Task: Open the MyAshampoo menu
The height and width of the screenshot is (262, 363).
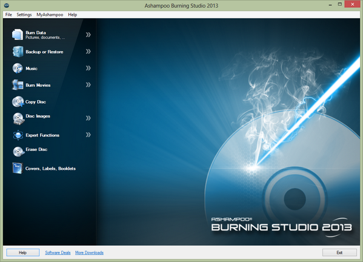Action: pos(50,15)
